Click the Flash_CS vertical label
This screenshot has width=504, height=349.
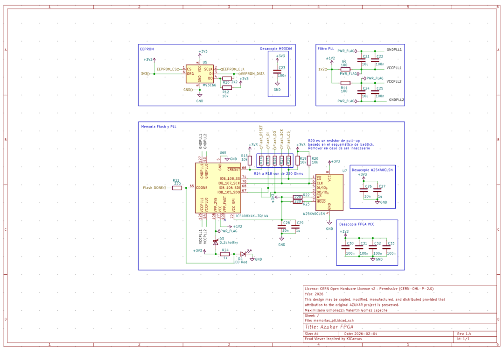(288, 140)
